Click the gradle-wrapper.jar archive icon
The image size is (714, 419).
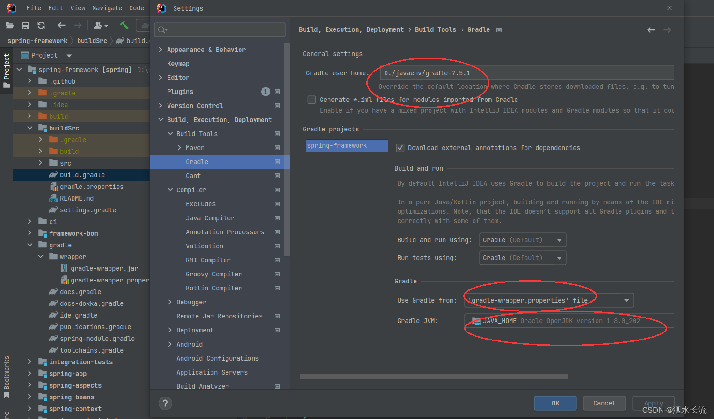64,268
